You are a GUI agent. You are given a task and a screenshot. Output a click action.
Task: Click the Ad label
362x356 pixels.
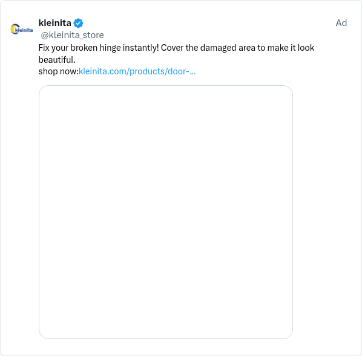point(341,23)
